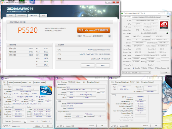Open the Processor #1 selection dropdown
Viewport: 172px width, 129px height.
click(x=19, y=121)
